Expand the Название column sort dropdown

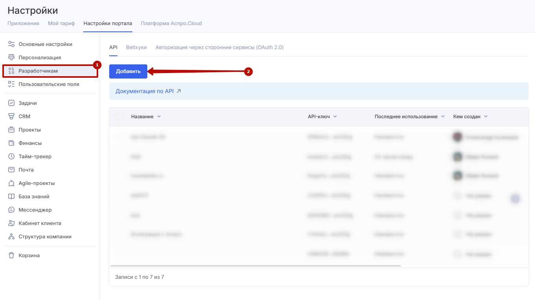tap(159, 117)
